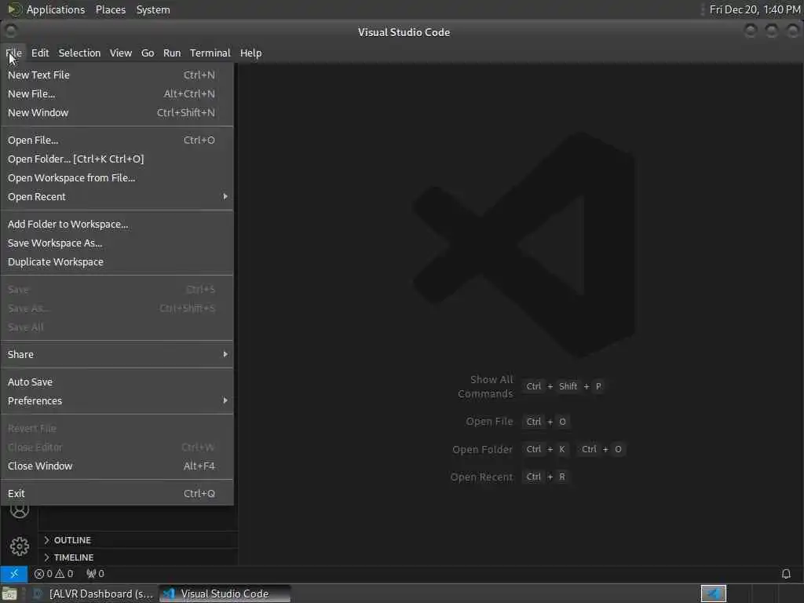Choose Save Workspace As...
The width and height of the screenshot is (804, 603).
point(117,243)
